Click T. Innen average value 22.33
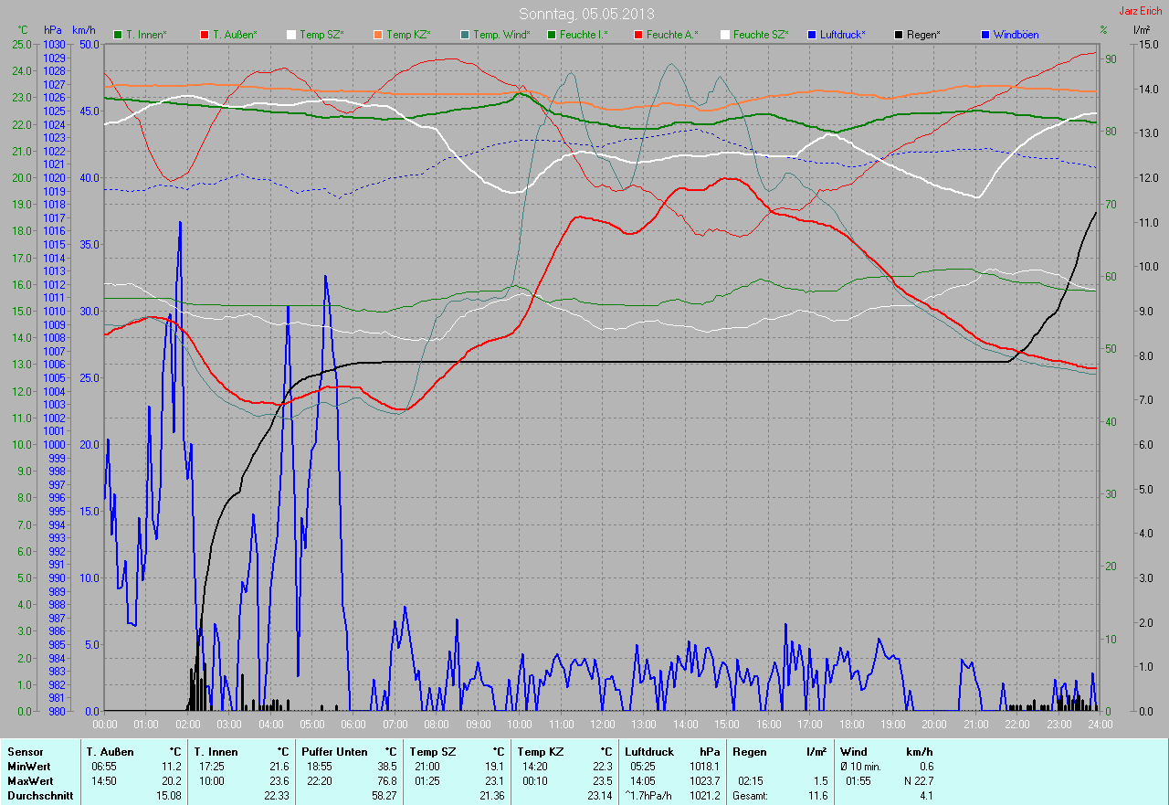The height and width of the screenshot is (805, 1169). pos(277,796)
